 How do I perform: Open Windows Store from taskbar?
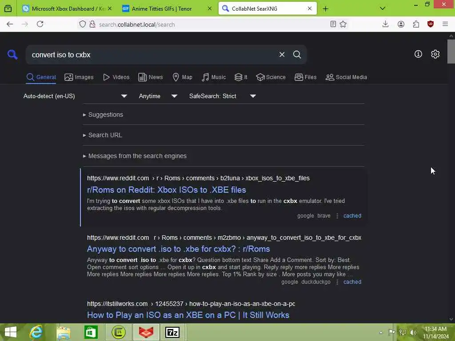point(91,332)
